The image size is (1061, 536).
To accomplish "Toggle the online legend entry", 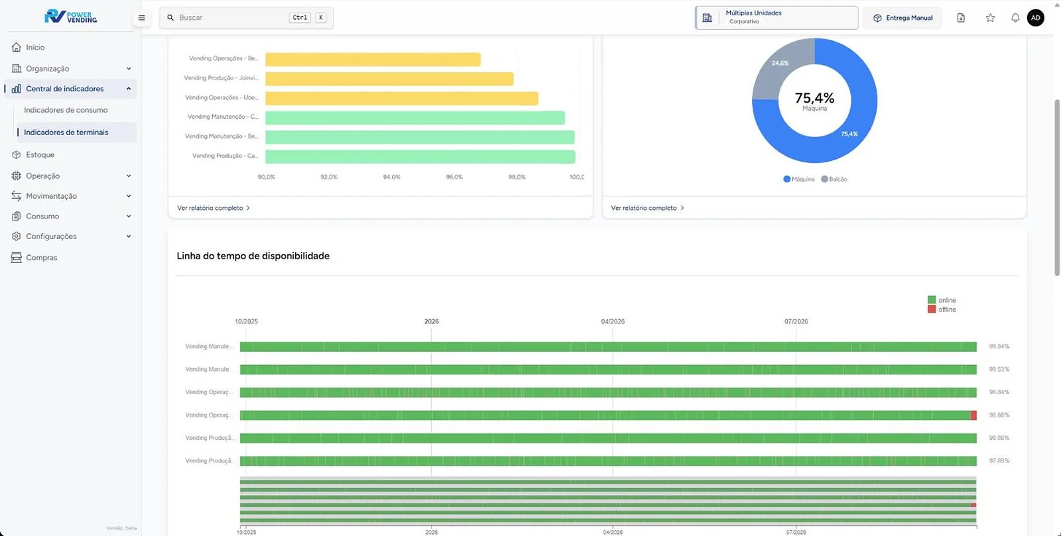I will point(942,300).
